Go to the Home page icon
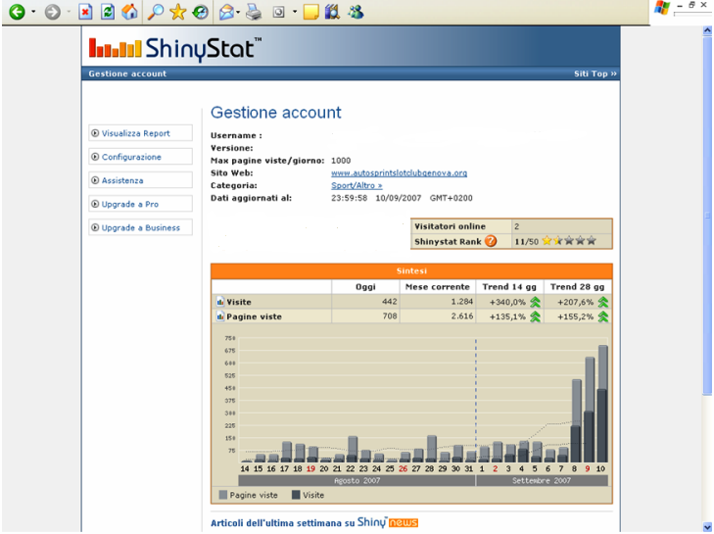714x534 pixels. point(130,12)
